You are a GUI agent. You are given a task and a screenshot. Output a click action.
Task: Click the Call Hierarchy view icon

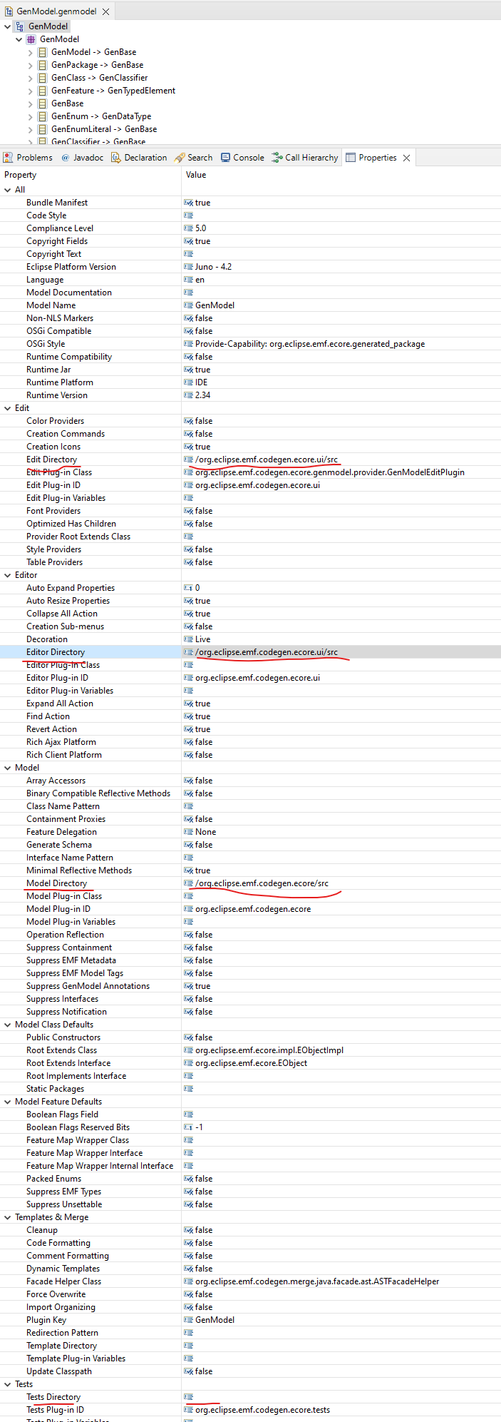pos(277,158)
